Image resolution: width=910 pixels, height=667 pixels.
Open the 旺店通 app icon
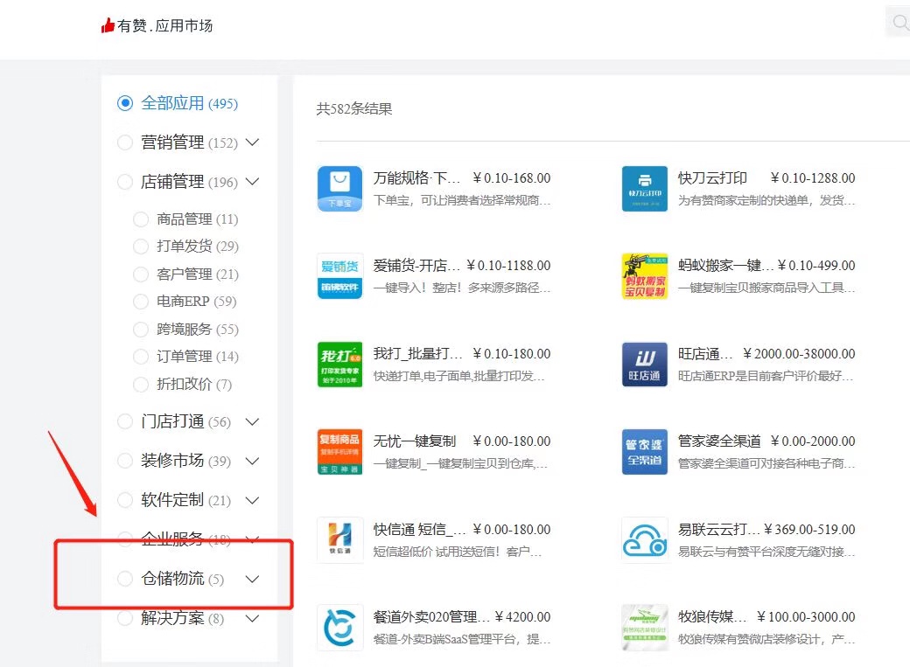(x=644, y=365)
